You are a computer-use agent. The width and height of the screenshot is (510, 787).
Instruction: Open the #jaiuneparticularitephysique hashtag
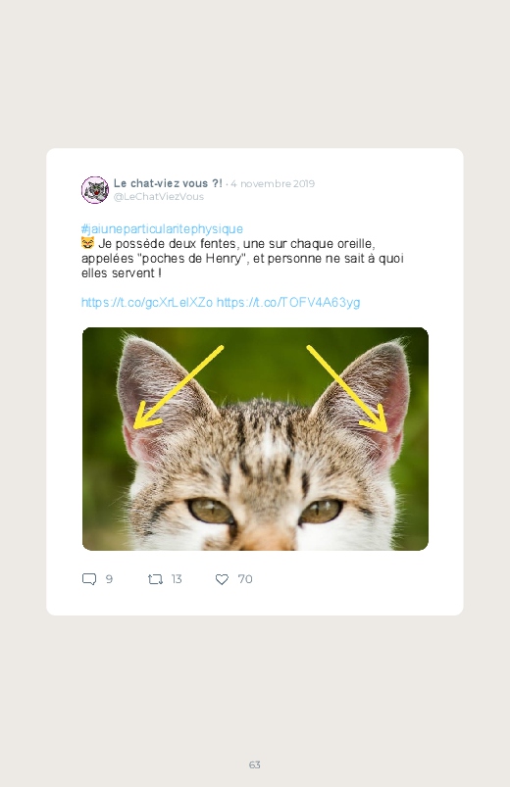pos(162,229)
